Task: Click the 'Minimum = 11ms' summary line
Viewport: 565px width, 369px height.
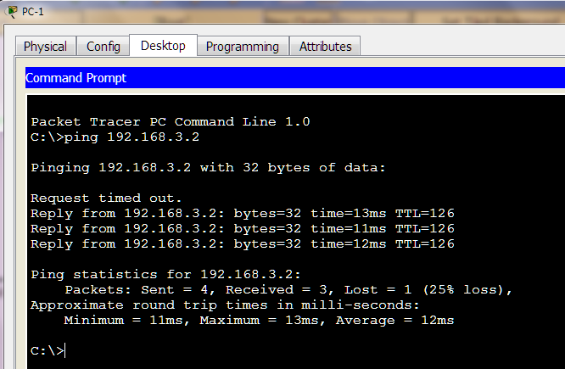Action: coord(259,321)
